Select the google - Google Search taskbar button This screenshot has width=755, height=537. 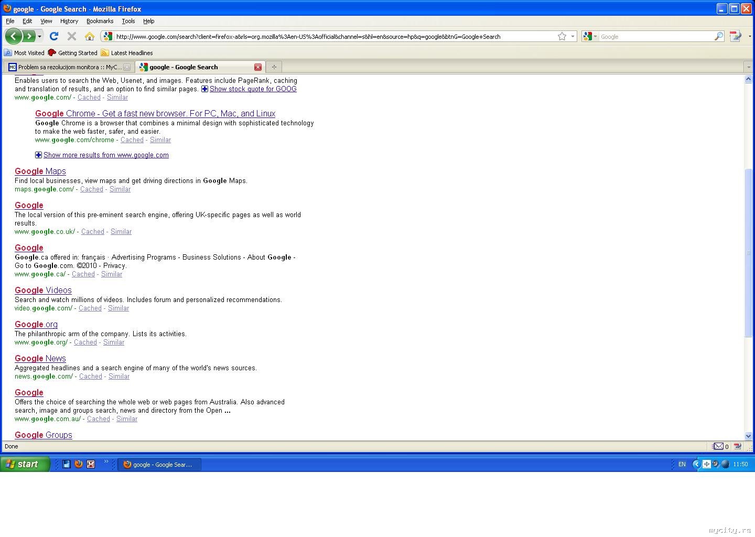click(159, 465)
